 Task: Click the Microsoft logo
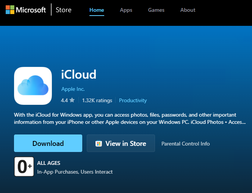click(26, 10)
